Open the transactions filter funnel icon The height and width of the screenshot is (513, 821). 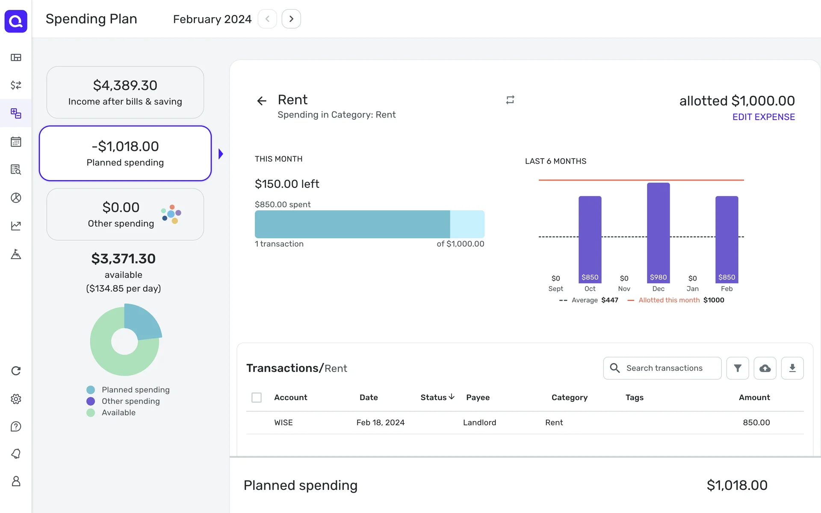tap(738, 368)
